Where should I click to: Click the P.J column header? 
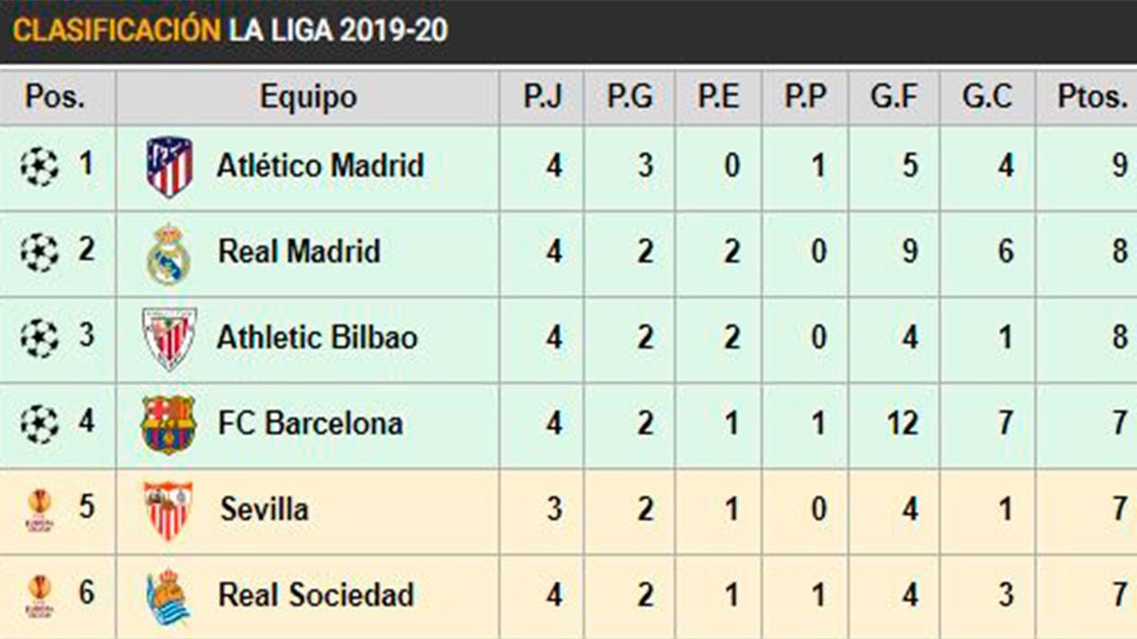coord(543,97)
